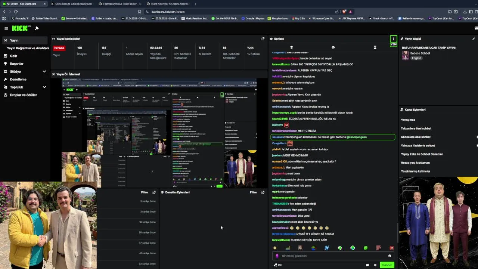Image resolution: width=478 pixels, height=269 pixels.
Task: Click the wrench icon next to Kick logo
Action: 37,28
